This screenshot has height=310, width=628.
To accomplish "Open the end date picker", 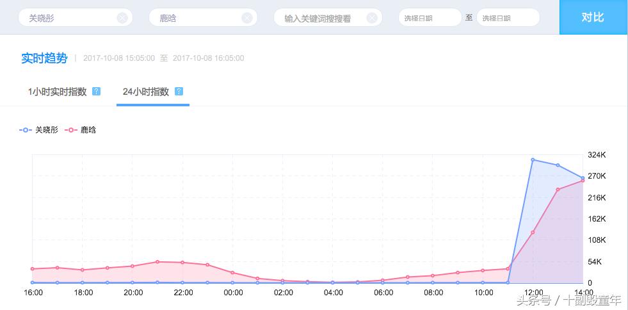I will pyautogui.click(x=507, y=18).
